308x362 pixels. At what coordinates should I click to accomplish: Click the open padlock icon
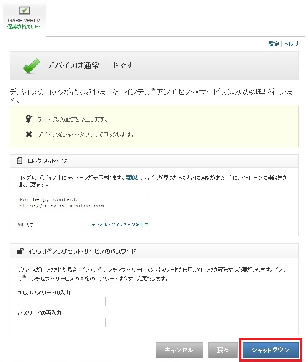20,251
